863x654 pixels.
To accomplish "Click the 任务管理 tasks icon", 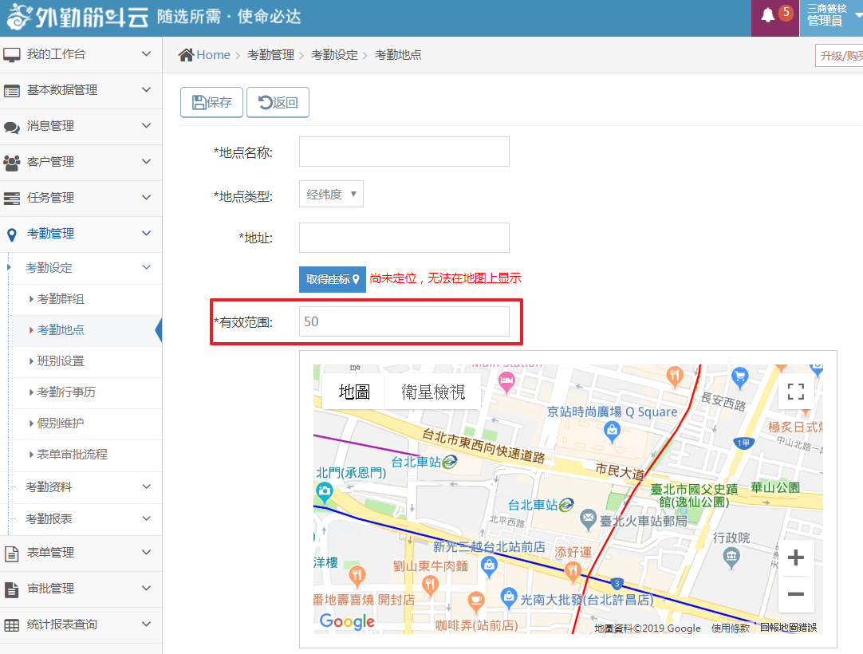I will coord(11,198).
